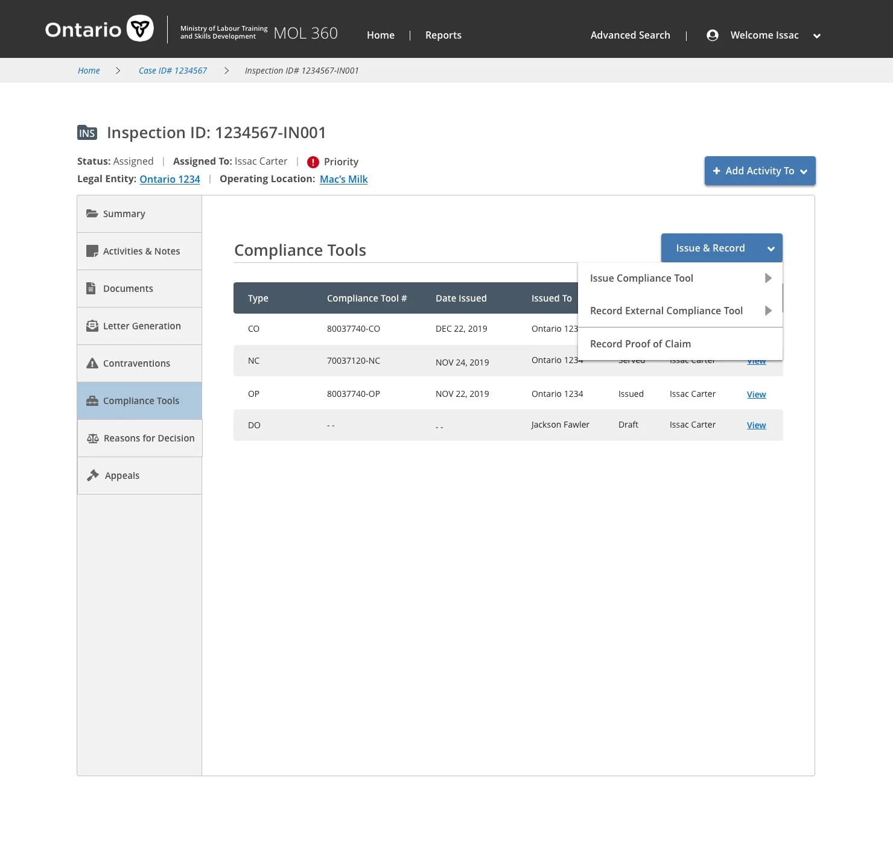This screenshot has height=848, width=893.
Task: Click compliance tool number 80037740-CO
Action: pyautogui.click(x=354, y=329)
